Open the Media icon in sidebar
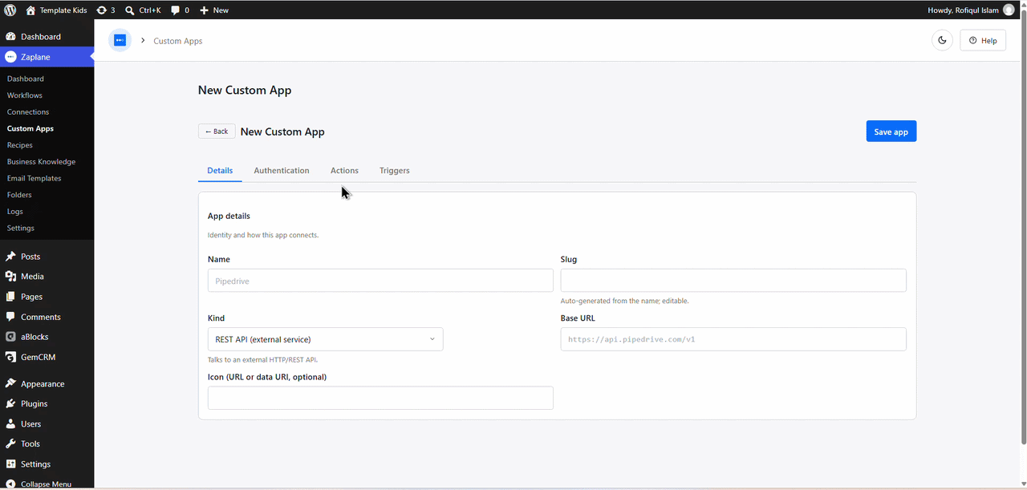Viewport: 1027px width, 490px height. coord(10,277)
